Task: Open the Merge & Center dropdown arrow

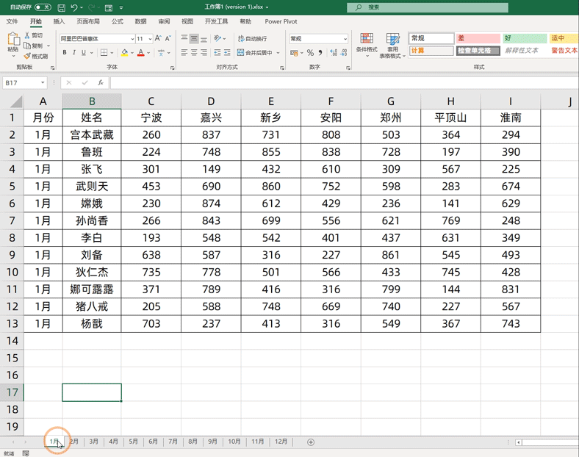Action: 278,53
